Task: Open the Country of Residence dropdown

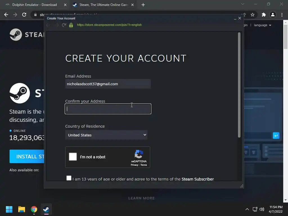Action: (106, 135)
